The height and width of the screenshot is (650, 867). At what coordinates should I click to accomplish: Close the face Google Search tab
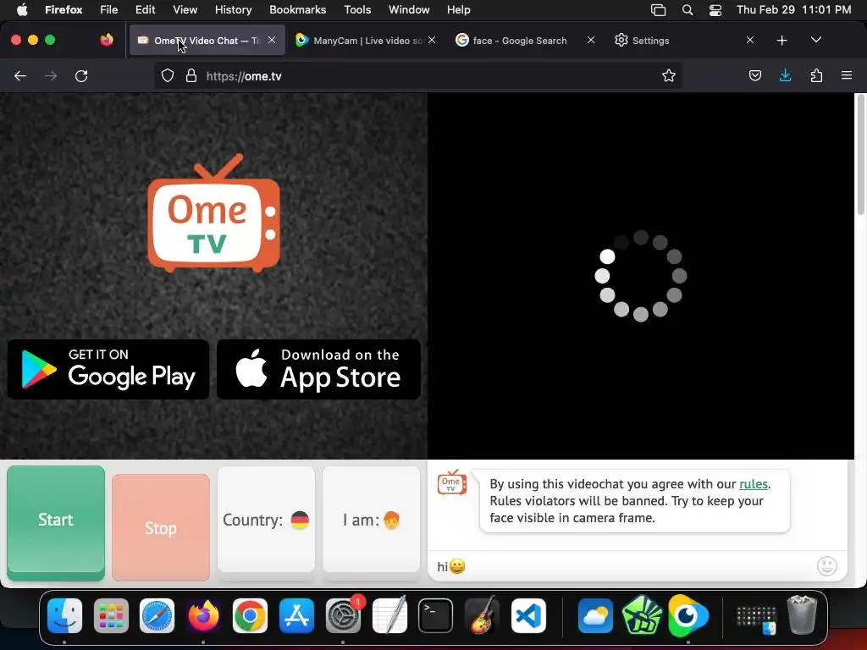591,40
